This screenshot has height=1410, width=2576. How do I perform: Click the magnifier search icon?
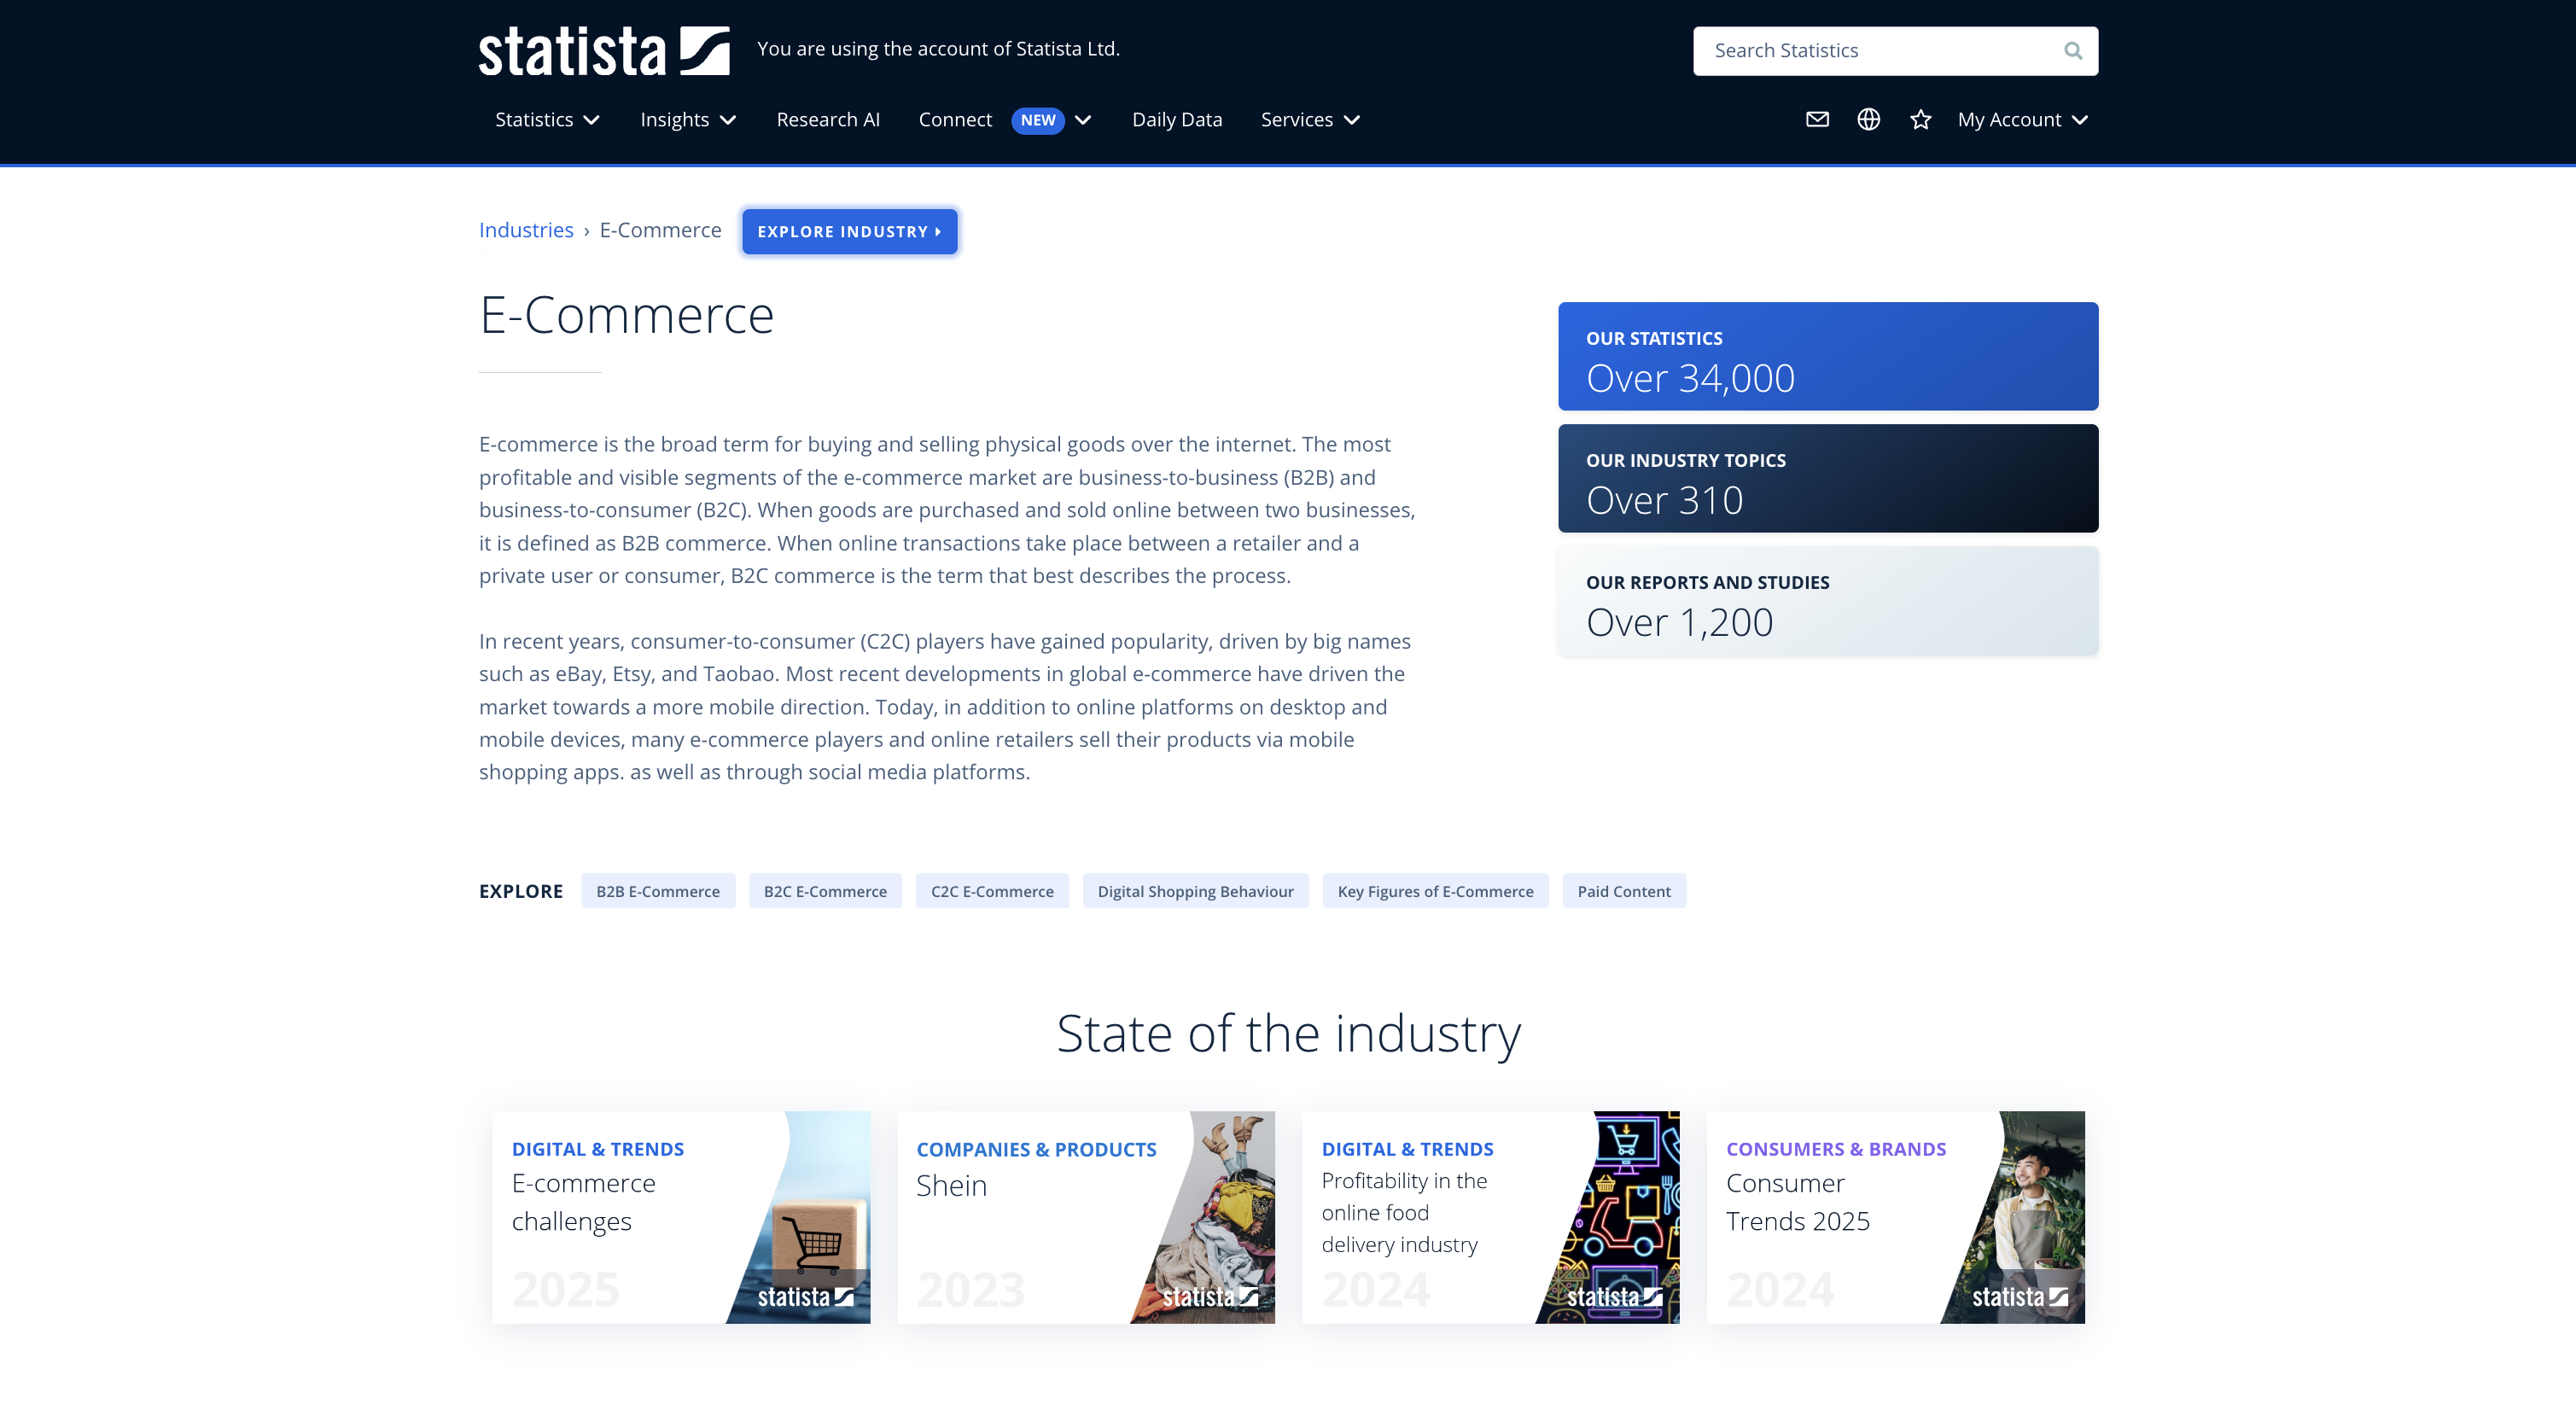(2072, 51)
